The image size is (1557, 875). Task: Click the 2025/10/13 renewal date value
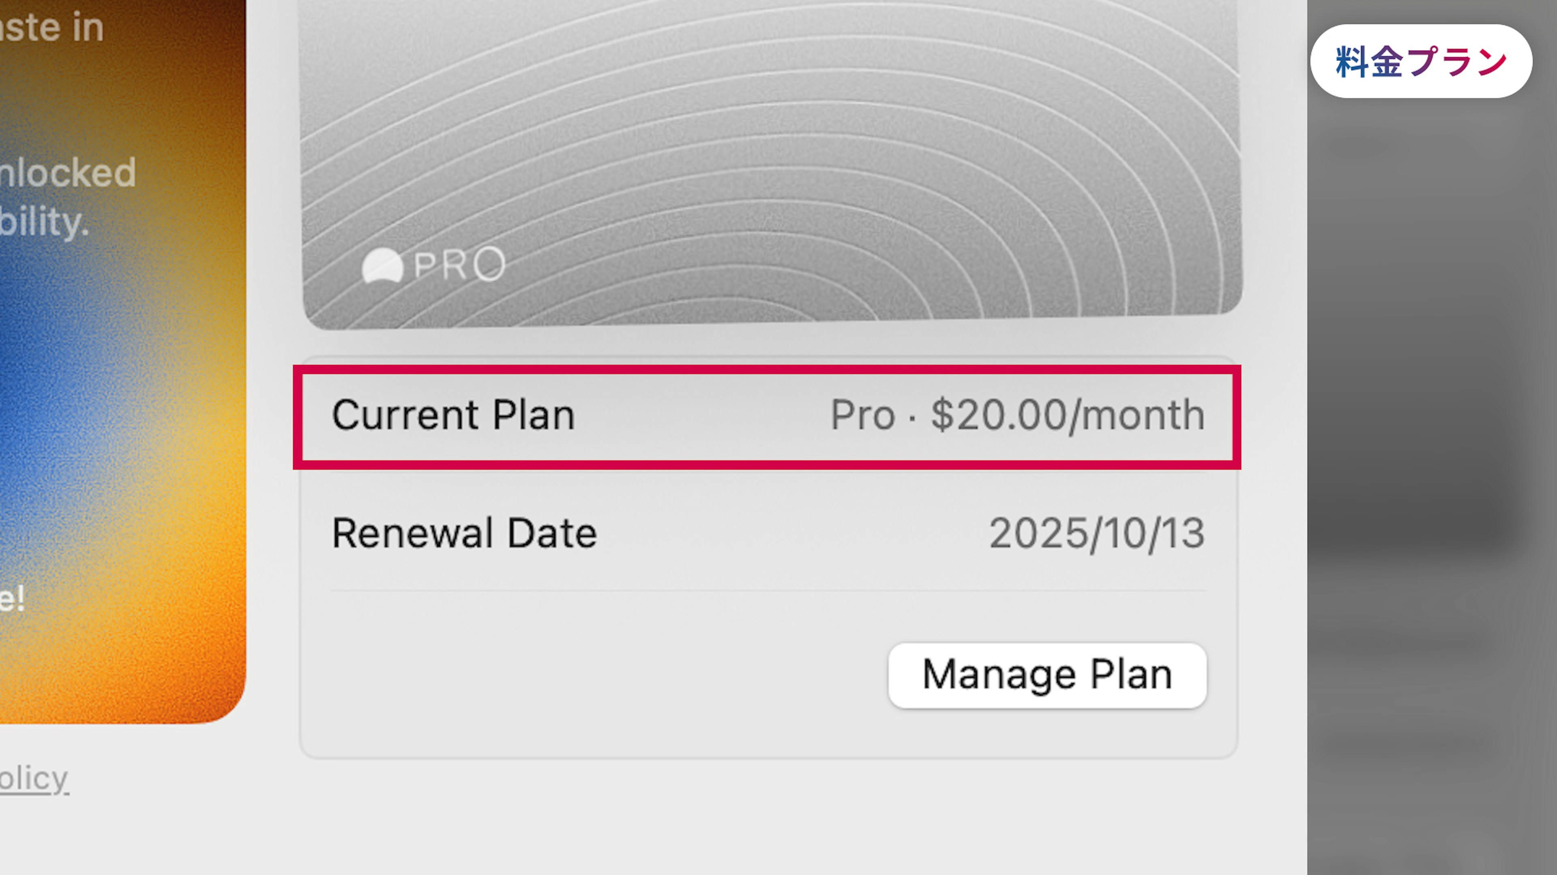tap(1096, 533)
